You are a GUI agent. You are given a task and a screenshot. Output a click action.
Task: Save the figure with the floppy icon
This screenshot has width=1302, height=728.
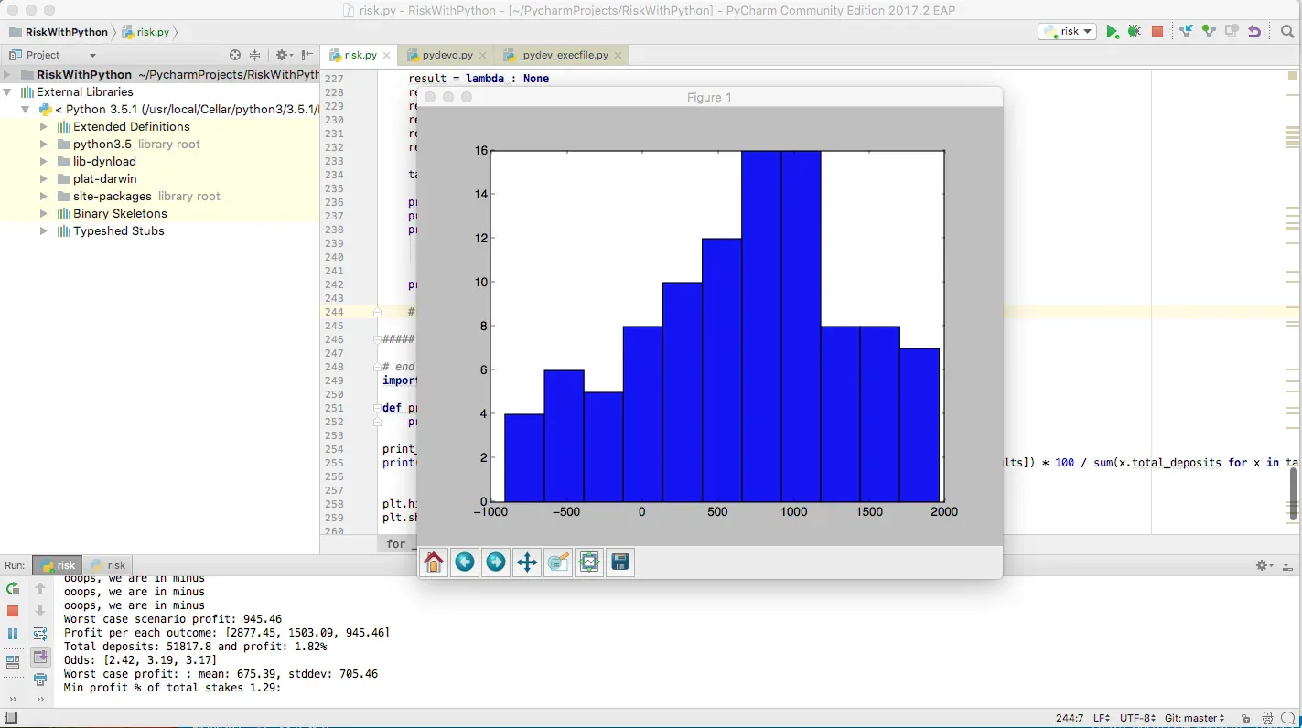click(x=620, y=562)
